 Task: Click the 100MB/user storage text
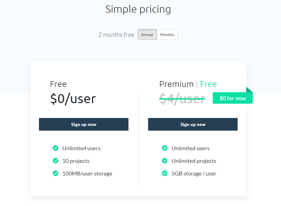(x=87, y=174)
